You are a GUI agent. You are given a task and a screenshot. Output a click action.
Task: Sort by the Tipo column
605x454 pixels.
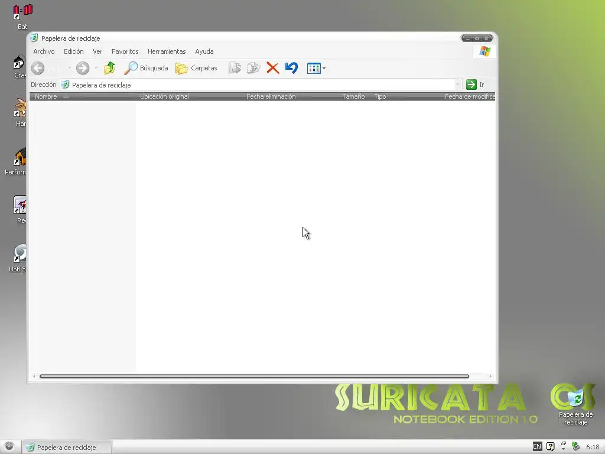[405, 96]
